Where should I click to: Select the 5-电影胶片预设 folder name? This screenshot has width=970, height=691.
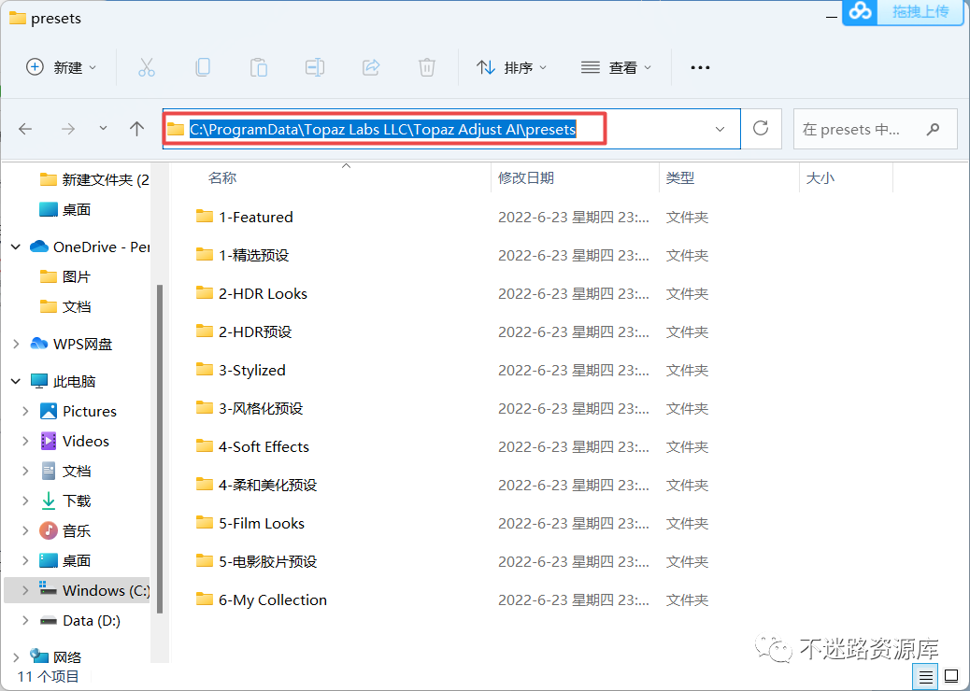(x=267, y=562)
